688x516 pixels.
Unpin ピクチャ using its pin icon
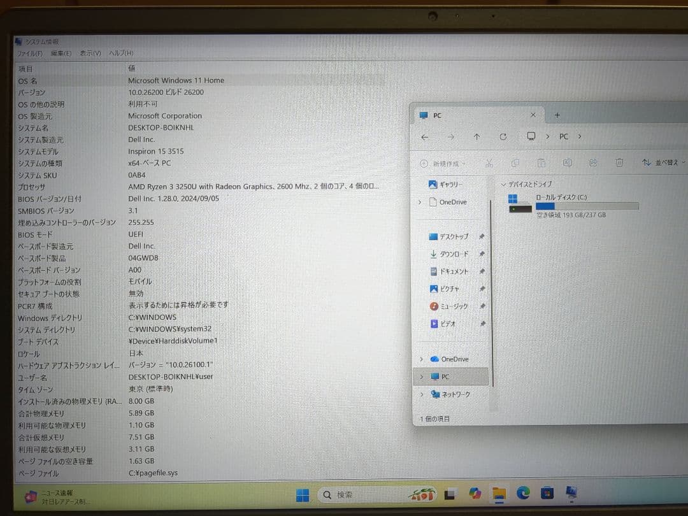pos(482,289)
